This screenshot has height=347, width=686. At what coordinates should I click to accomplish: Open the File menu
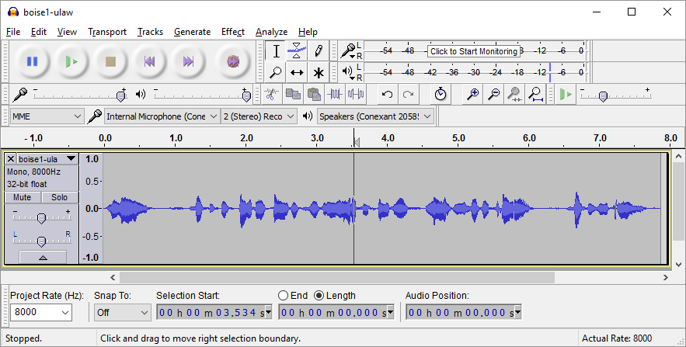13,32
